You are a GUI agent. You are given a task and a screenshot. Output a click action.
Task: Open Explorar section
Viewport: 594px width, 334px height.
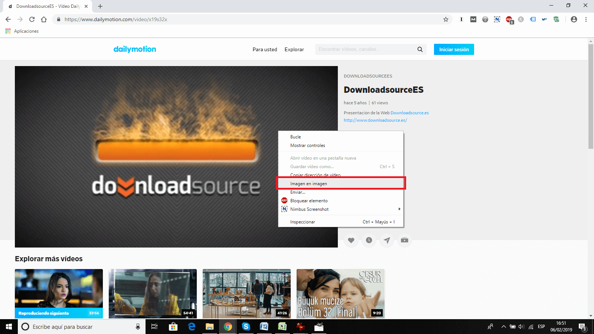click(x=294, y=49)
